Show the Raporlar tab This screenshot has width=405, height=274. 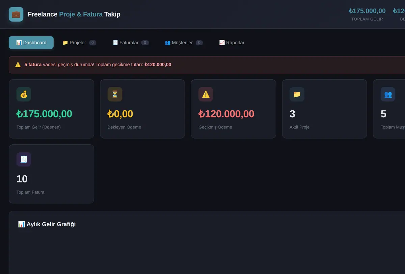[x=232, y=43]
